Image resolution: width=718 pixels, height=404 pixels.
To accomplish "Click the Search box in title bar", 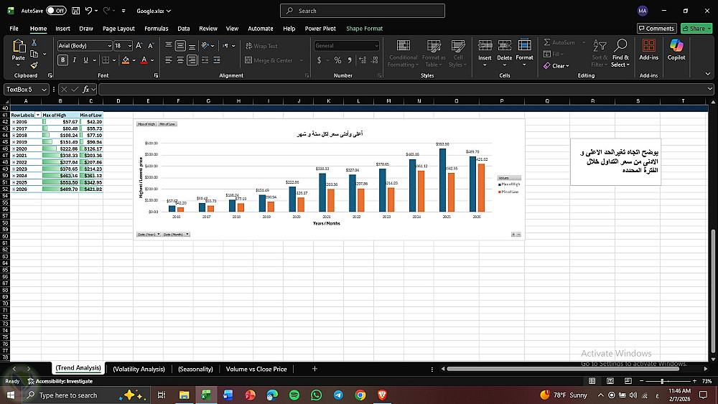I will click(362, 11).
